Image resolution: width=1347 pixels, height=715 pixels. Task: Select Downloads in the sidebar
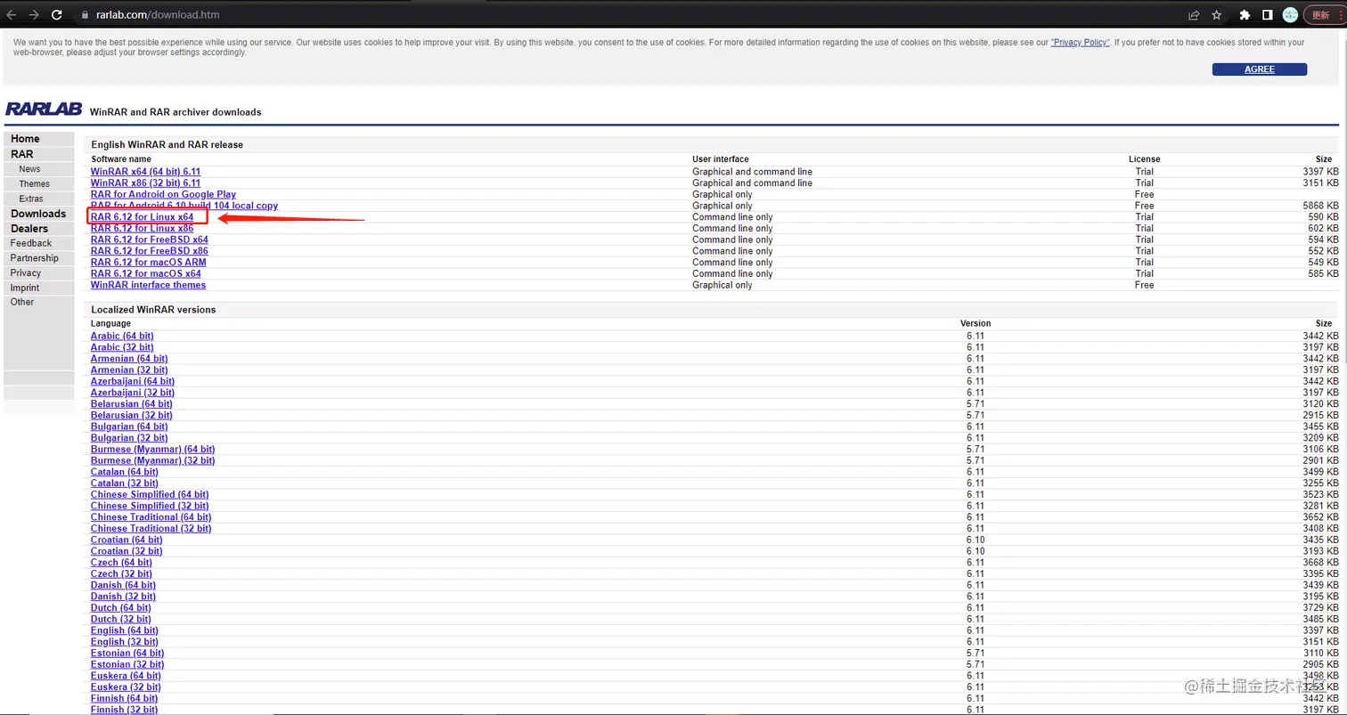[x=38, y=214]
